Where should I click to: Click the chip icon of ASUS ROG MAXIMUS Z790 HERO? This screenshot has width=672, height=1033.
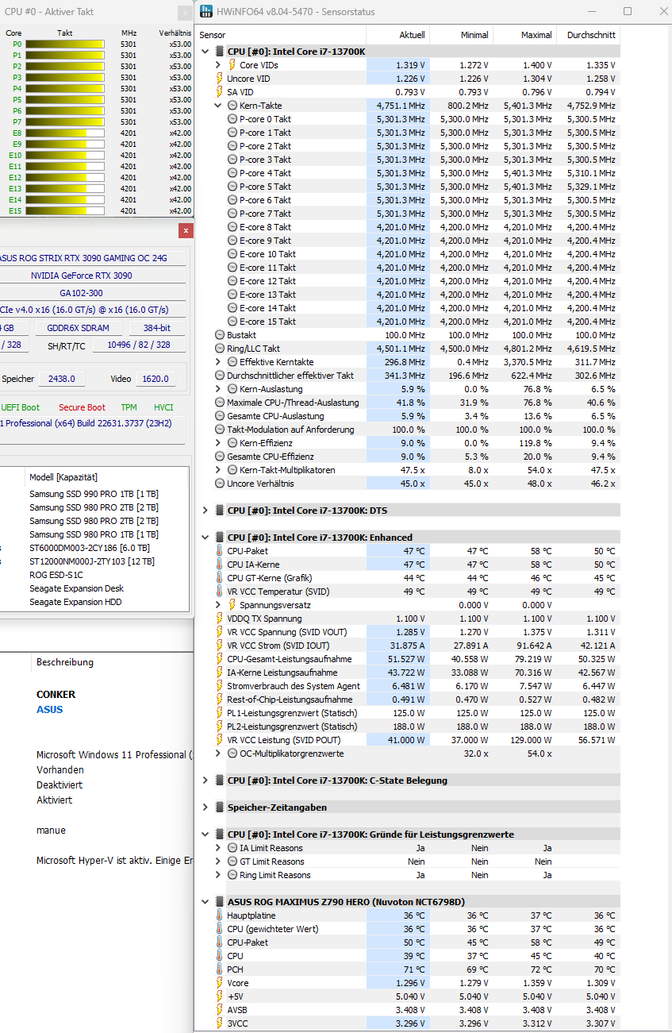(x=219, y=902)
